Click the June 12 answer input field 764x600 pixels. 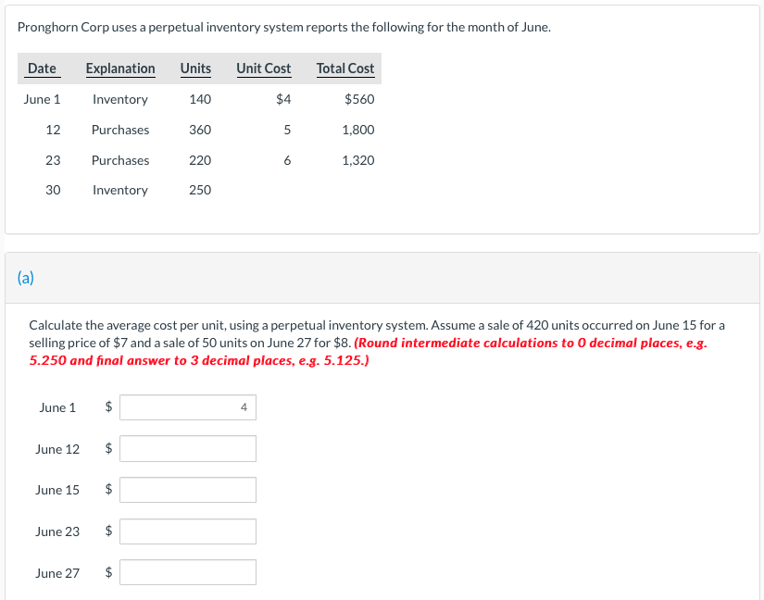pos(187,448)
